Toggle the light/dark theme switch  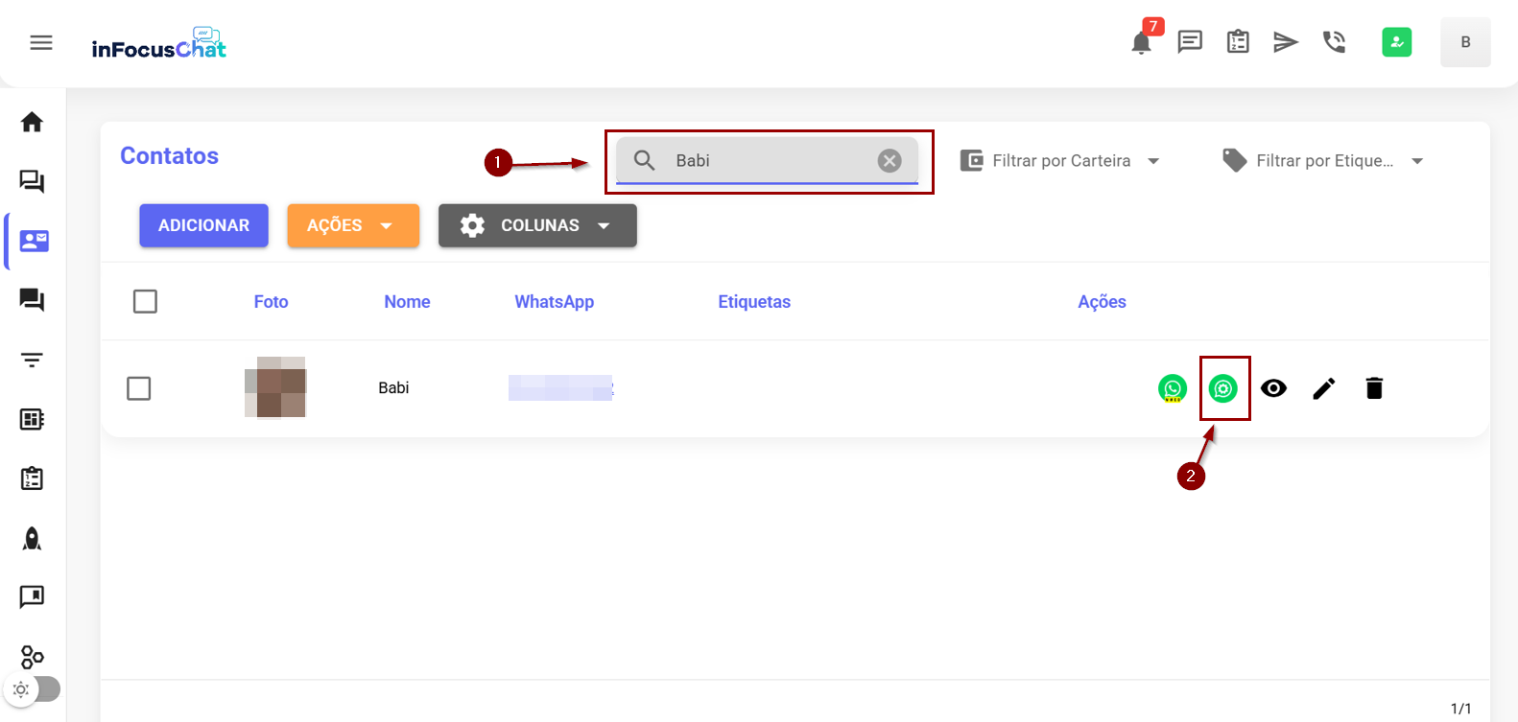pyautogui.click(x=33, y=688)
